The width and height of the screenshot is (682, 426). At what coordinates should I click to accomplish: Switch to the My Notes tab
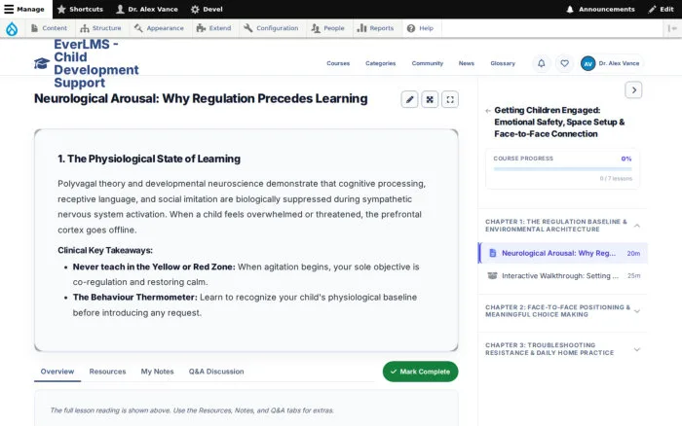point(157,372)
